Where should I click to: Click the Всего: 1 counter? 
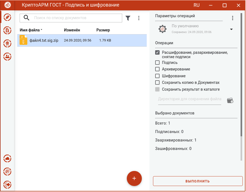click(163, 123)
